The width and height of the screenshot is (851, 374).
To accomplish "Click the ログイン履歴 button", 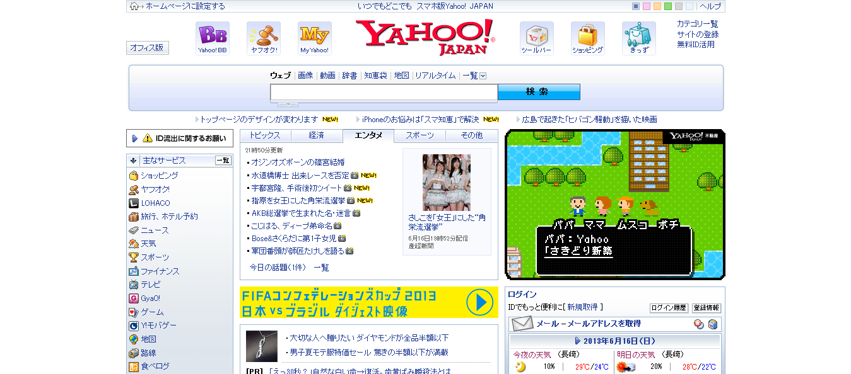I will [669, 308].
